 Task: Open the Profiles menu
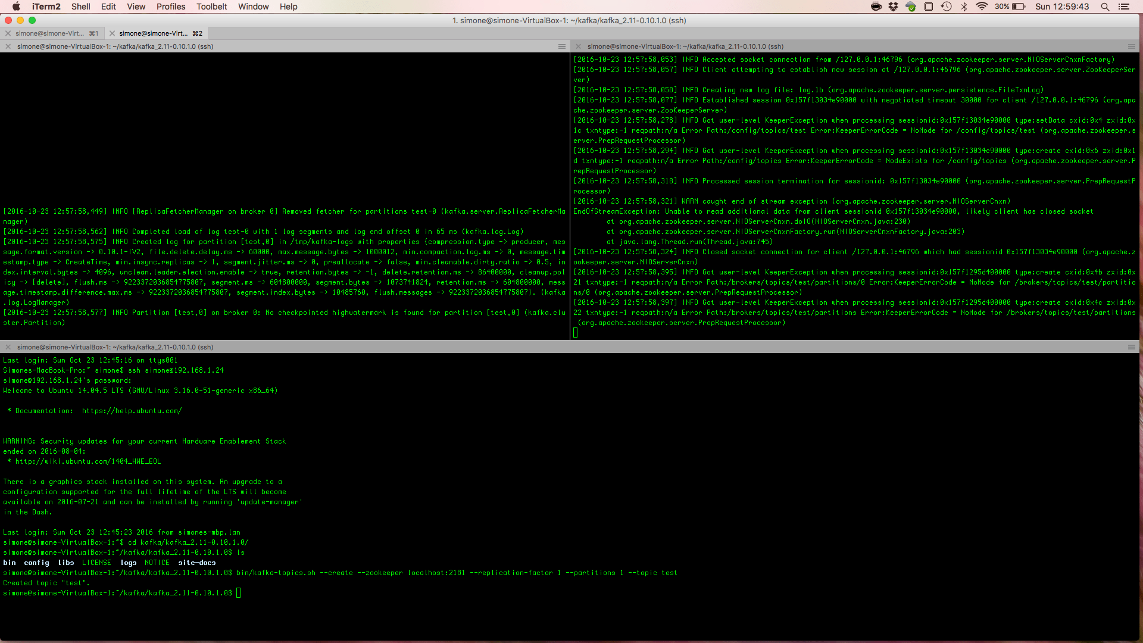[171, 7]
